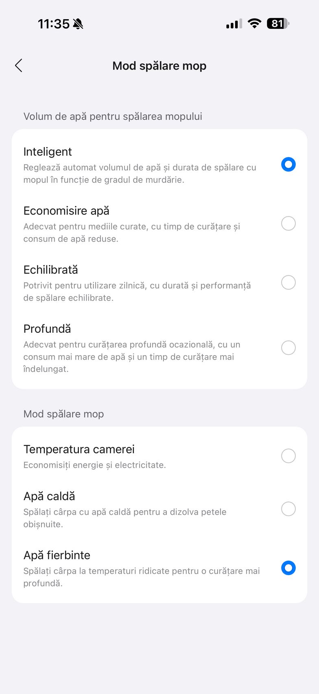Viewport: 319px width, 694px height.
Task: Tap the Volum de apă section header
Action: click(113, 116)
